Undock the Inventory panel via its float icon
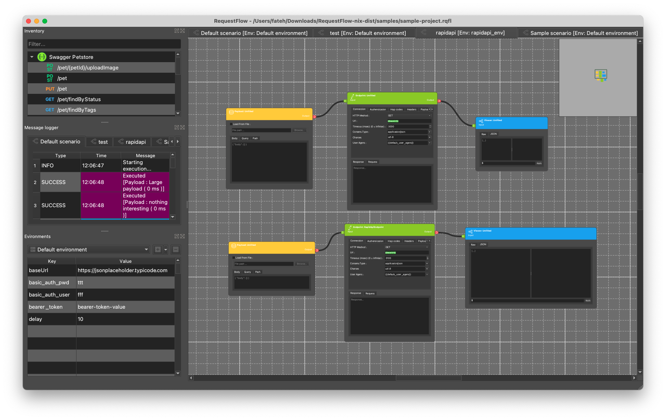Screen dimensions: 666x420 coord(176,30)
